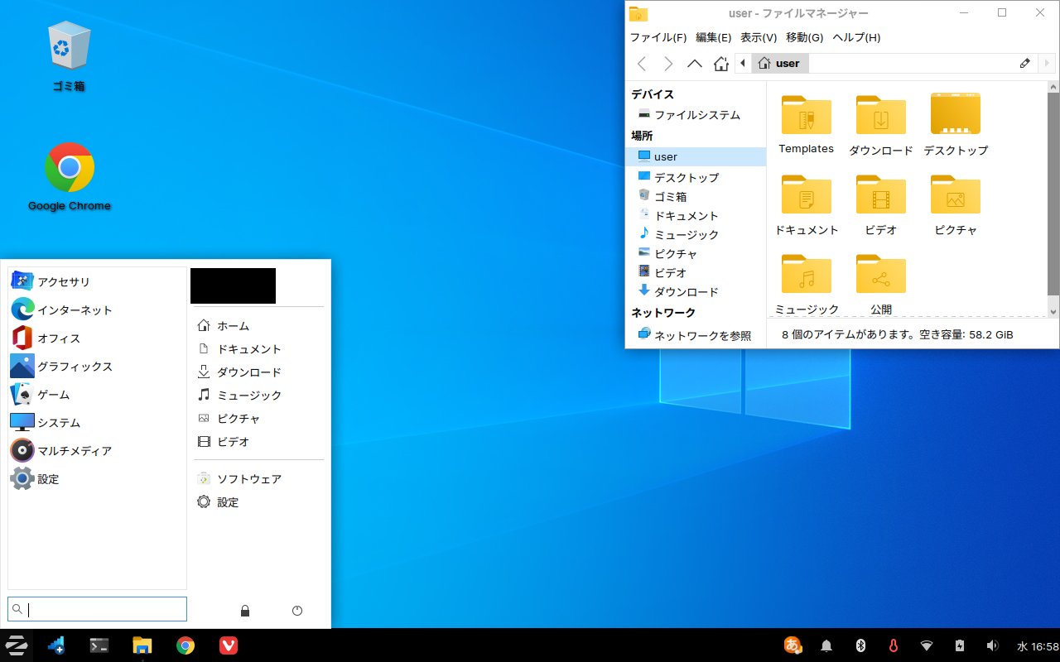Go to home using the toolbar home icon

coord(720,63)
